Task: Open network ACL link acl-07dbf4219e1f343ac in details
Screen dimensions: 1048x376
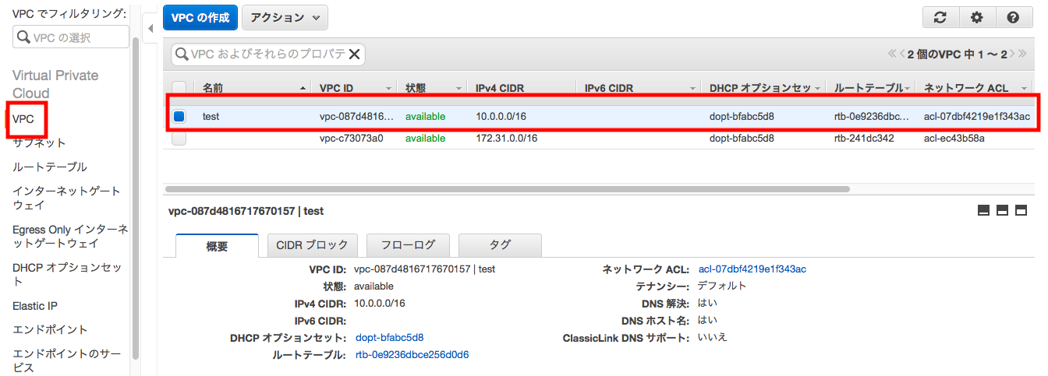Action: 752,269
